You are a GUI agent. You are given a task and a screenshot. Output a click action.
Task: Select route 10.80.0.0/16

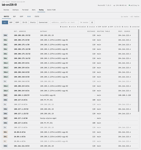click(70, 132)
